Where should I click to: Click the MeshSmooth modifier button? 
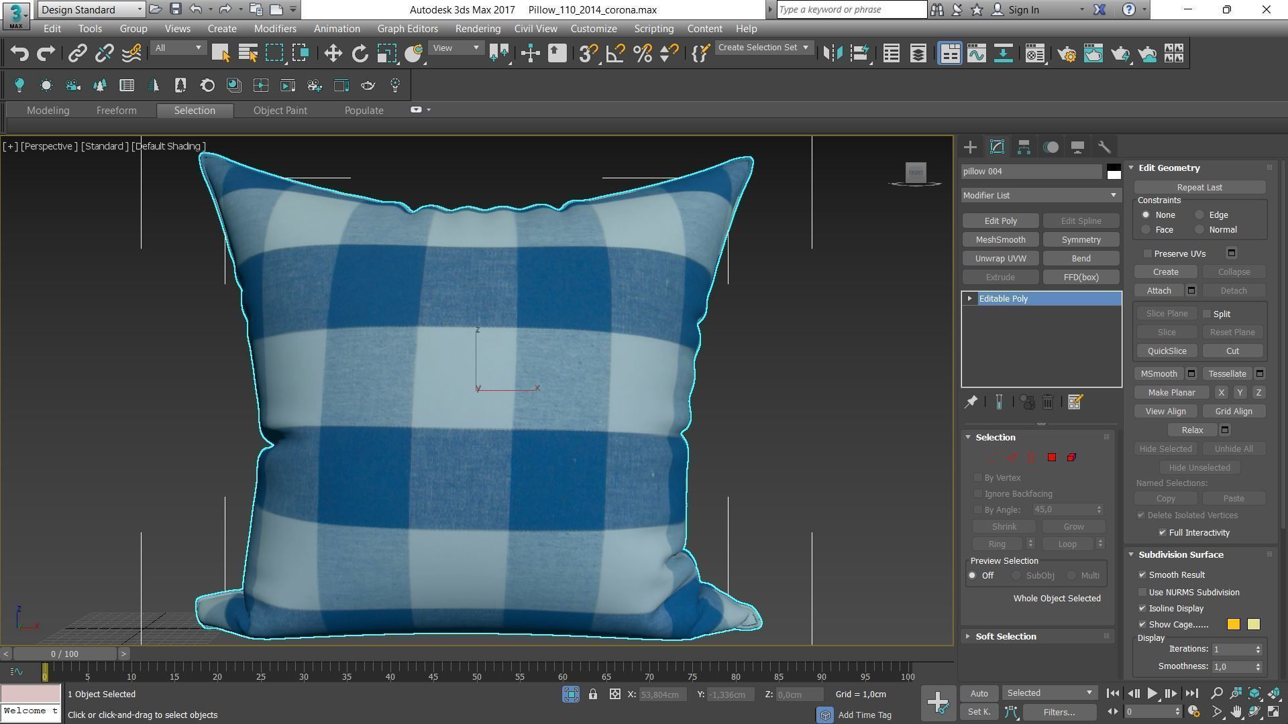point(1000,240)
